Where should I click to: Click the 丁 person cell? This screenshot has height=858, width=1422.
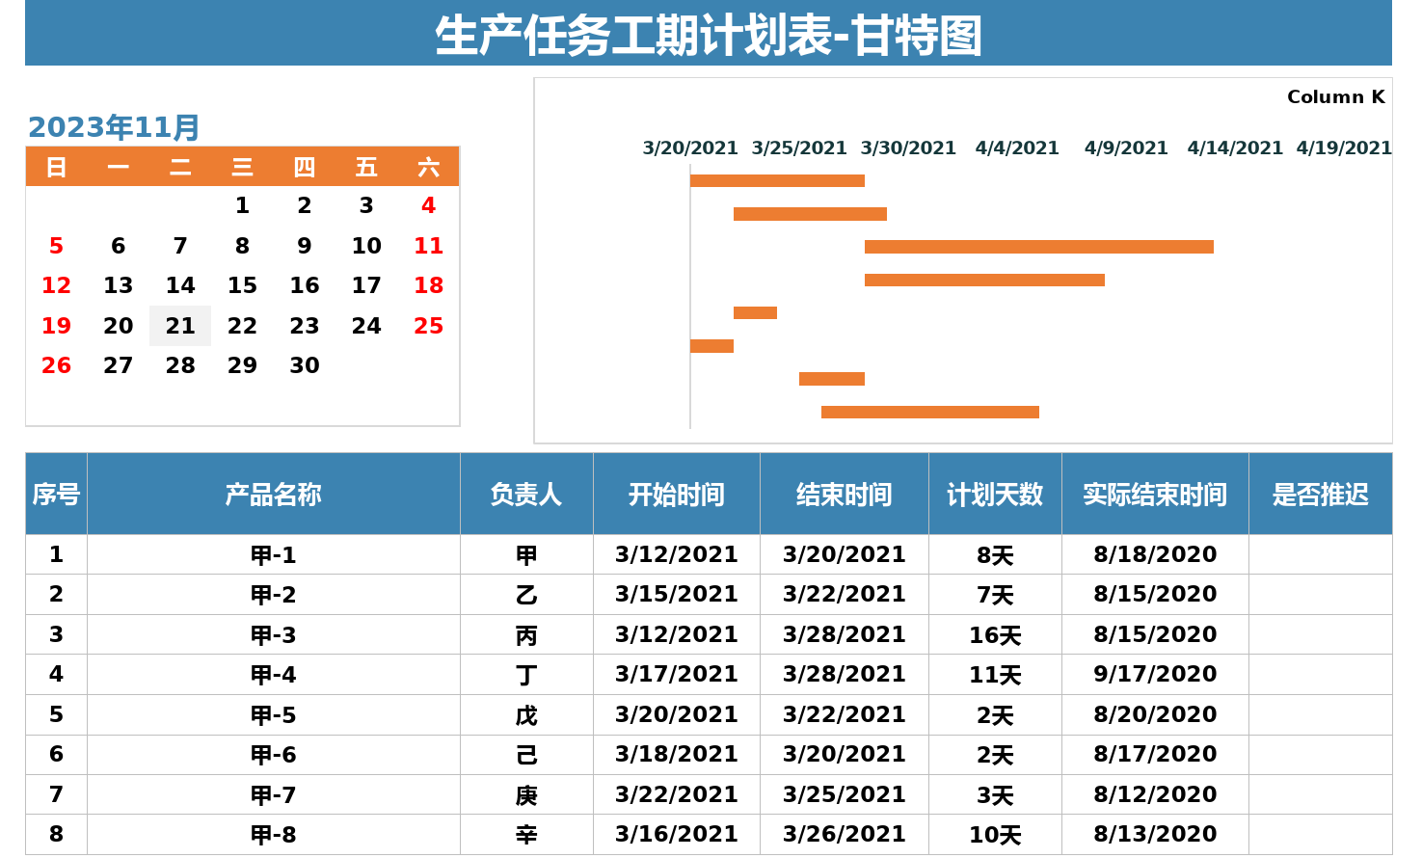click(526, 675)
